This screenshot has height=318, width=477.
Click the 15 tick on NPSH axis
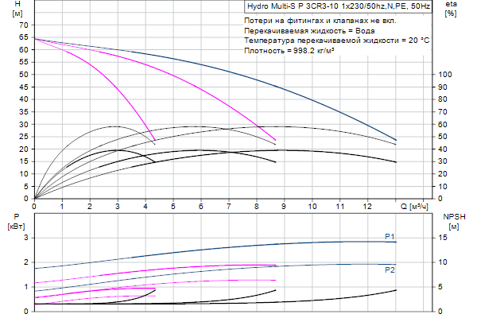[444, 238]
